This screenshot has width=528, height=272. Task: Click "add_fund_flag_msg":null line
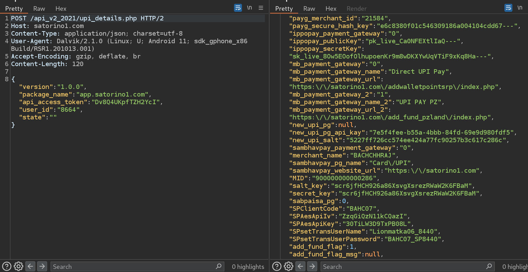pos(336,254)
